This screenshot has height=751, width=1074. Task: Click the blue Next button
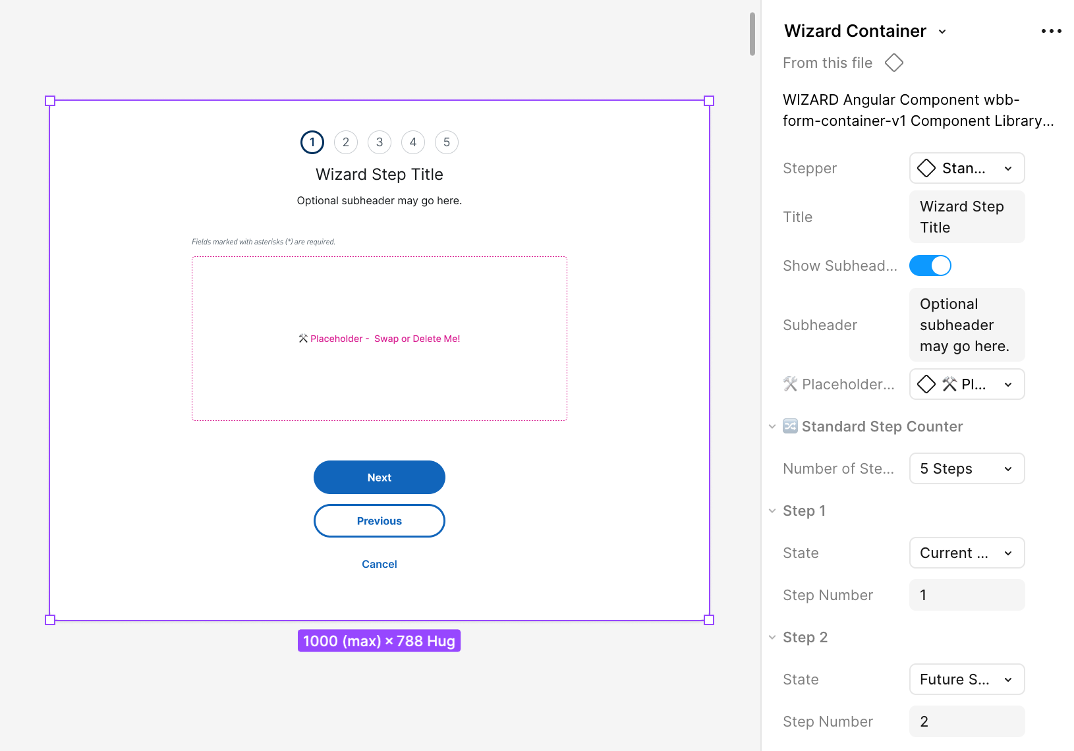(380, 477)
